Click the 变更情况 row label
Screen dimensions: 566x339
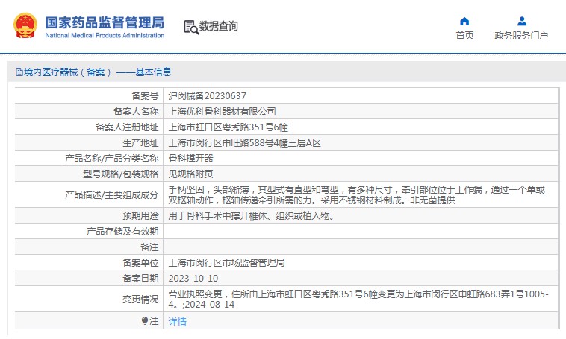140,300
